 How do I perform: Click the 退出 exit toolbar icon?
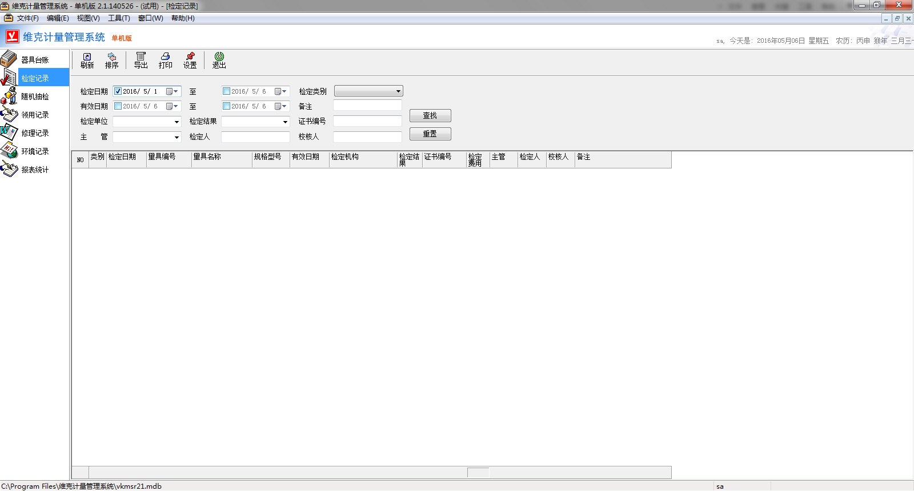tap(219, 60)
